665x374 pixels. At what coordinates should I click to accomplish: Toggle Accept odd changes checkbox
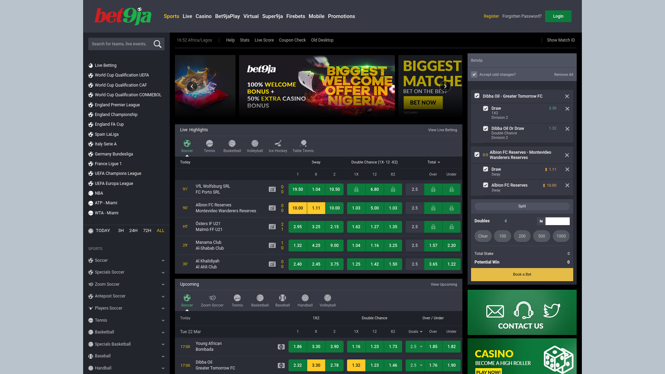click(474, 74)
